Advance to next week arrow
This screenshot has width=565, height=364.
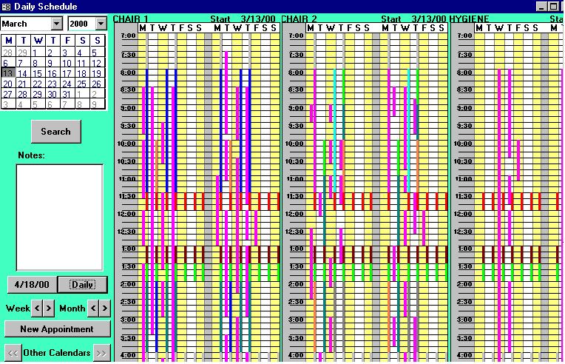coord(50,308)
